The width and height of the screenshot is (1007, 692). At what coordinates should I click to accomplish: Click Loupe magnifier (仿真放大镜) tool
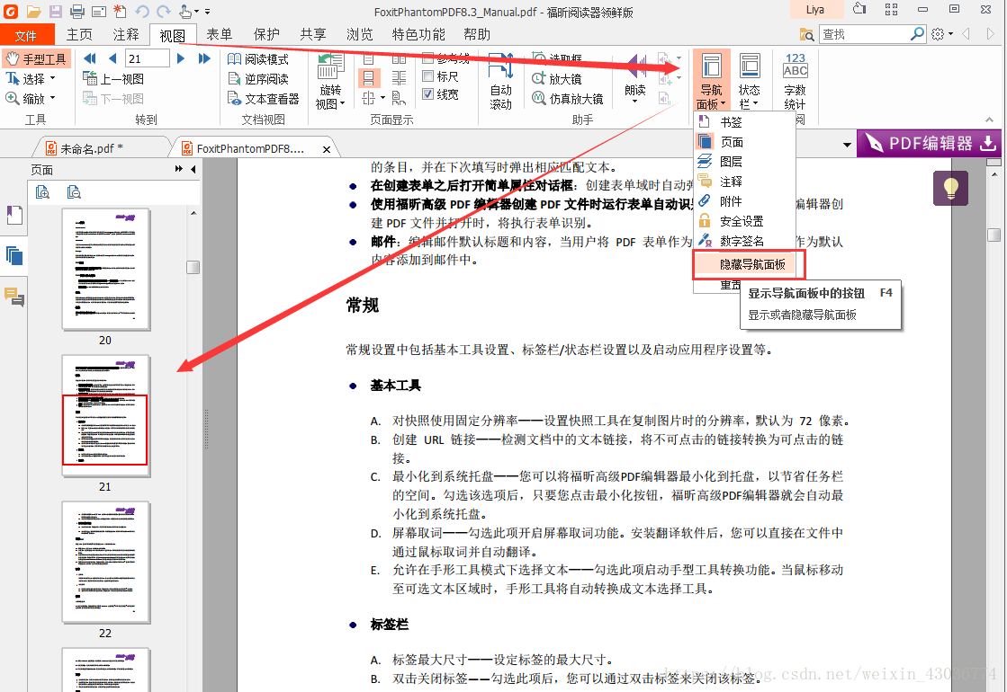click(567, 99)
